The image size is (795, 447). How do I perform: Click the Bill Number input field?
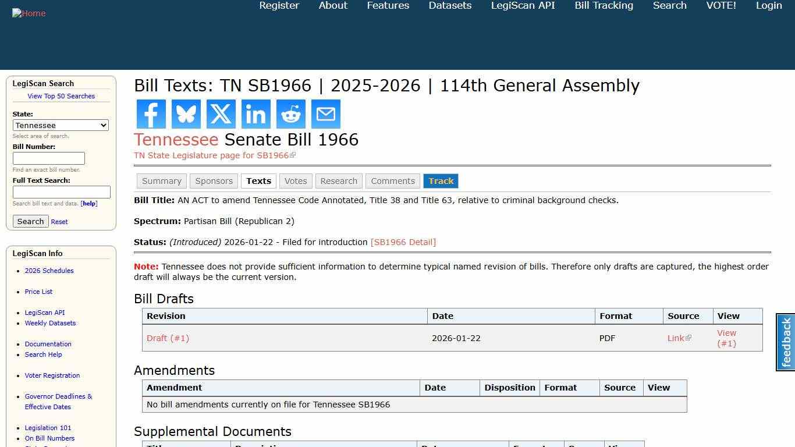[49, 158]
